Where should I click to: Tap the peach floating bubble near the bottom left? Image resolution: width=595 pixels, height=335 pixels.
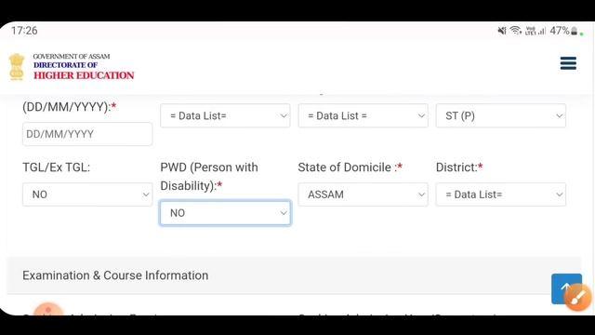[x=48, y=310]
